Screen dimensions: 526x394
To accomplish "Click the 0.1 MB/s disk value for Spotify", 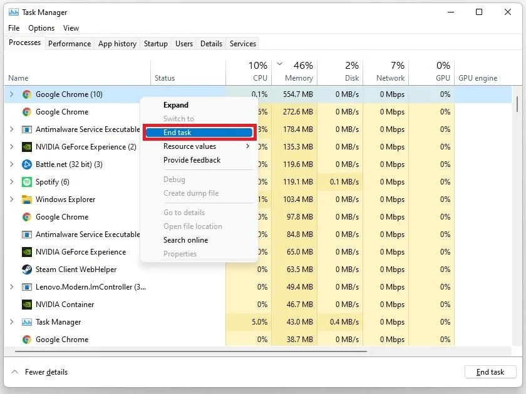I will 344,182.
